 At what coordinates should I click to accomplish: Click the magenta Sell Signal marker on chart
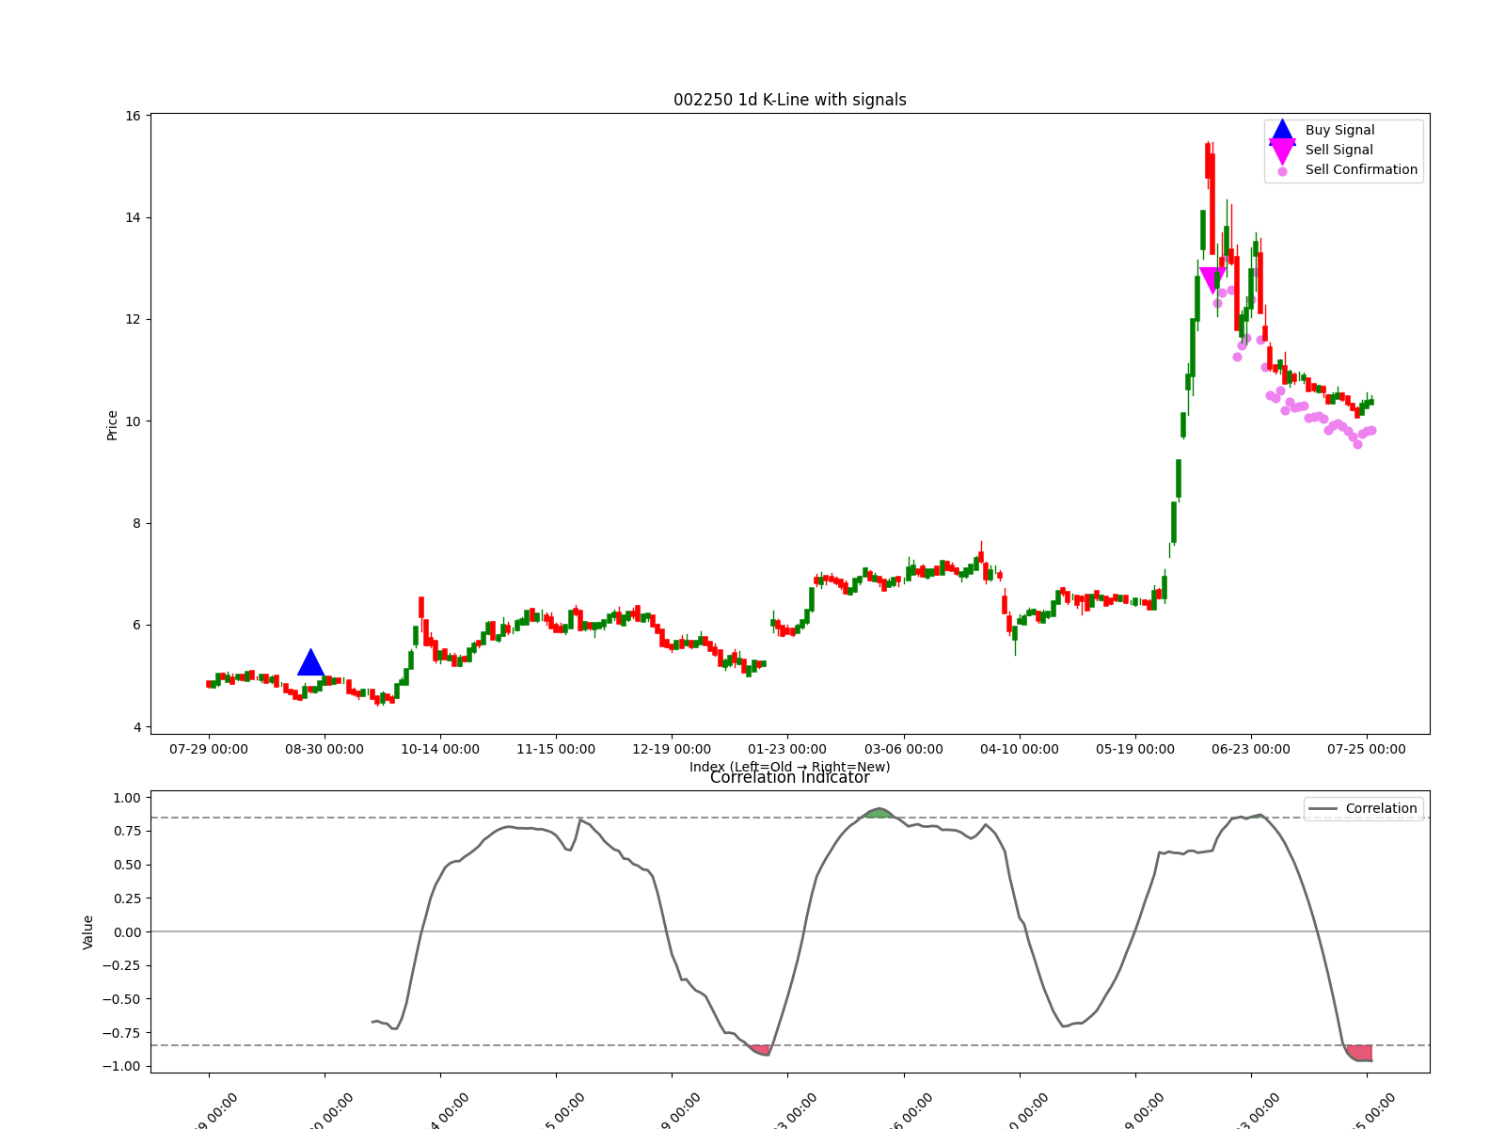1213,280
